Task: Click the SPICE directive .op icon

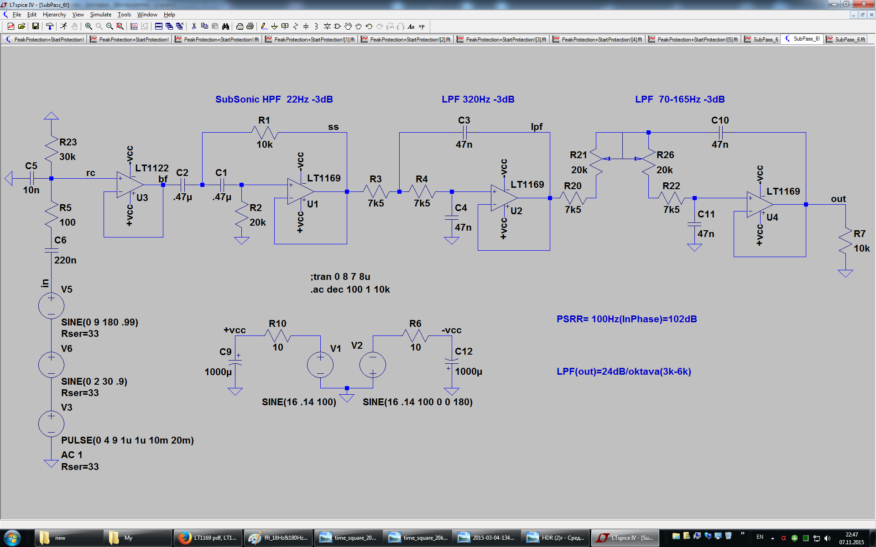Action: click(422, 26)
